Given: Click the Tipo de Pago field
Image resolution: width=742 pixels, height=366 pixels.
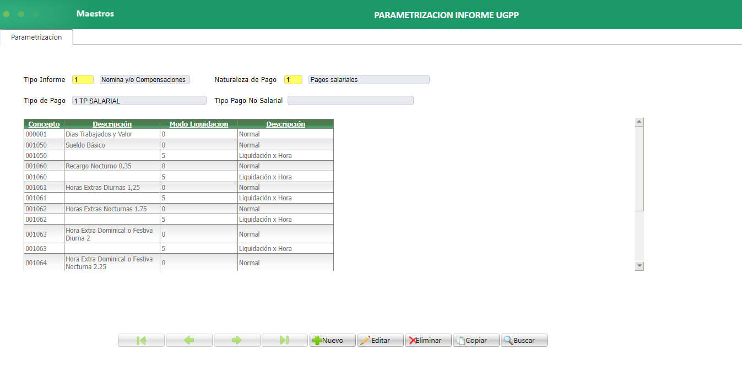Looking at the screenshot, I should [139, 101].
